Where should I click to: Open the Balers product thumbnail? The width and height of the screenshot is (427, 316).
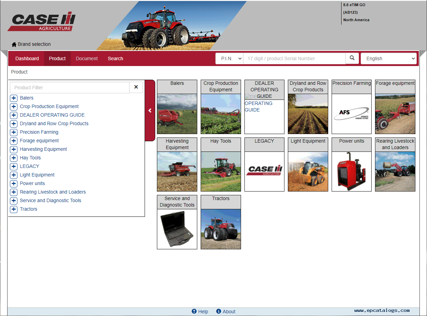[177, 114]
